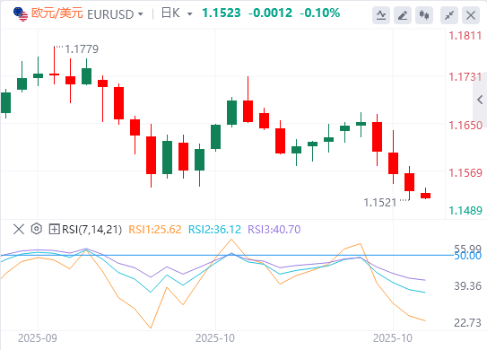487x350 pixels.
Task: Click the 欧元/美元 pair name
Action: pyautogui.click(x=57, y=13)
